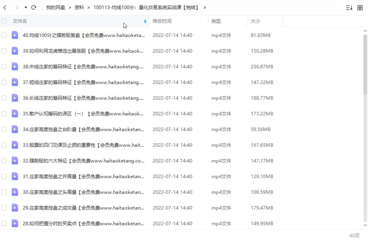Click video icon of file 37.短线庄家的筹码特征
Viewport: 368px width, 241px height.
tap(15, 82)
